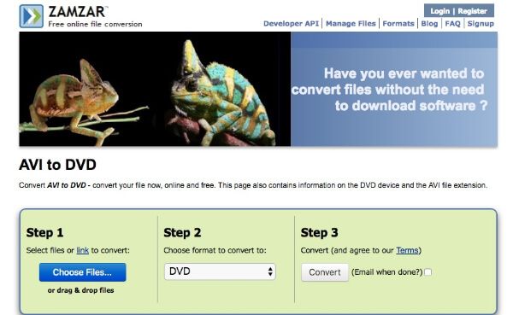Open the Formats page

tap(398, 24)
